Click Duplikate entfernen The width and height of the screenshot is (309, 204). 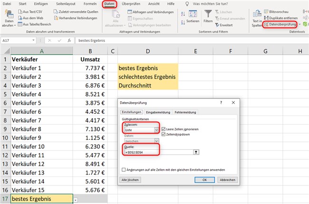point(281,18)
